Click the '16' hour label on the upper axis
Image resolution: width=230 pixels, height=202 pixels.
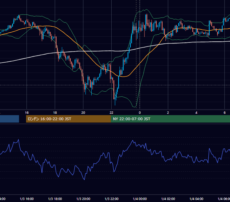[27, 113]
